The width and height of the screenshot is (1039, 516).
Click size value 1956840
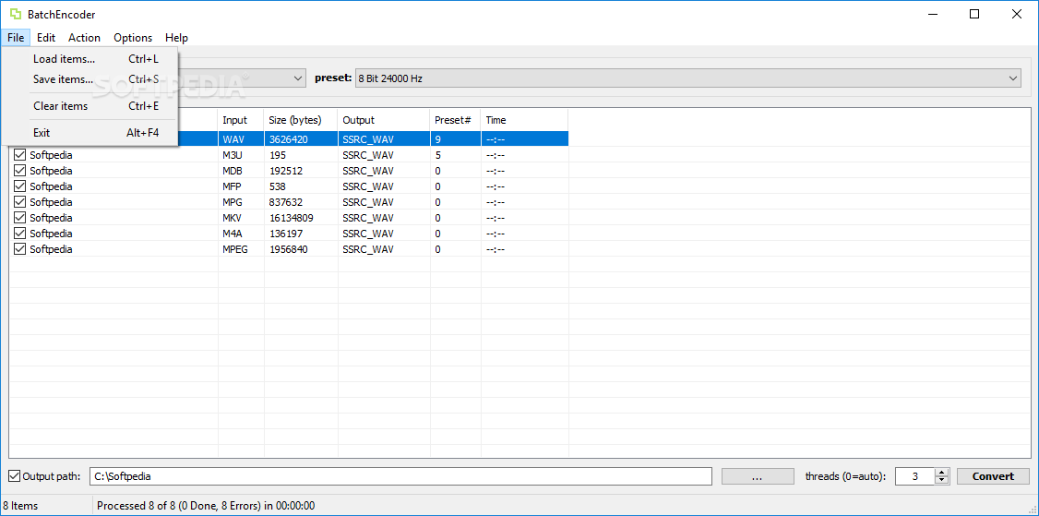289,249
